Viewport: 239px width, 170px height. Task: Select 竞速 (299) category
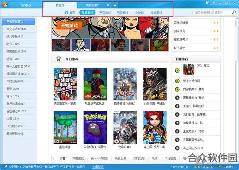(20, 88)
